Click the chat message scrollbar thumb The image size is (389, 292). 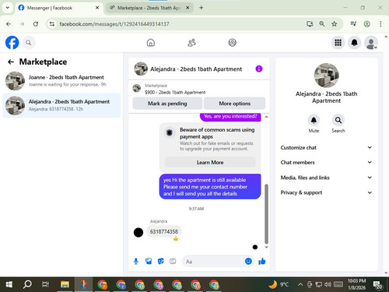coord(266,214)
